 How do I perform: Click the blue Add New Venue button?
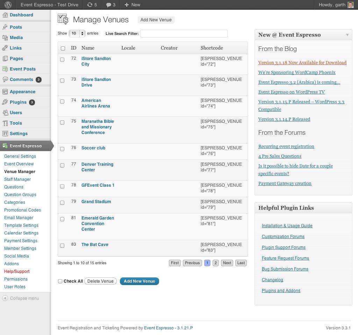point(139,281)
